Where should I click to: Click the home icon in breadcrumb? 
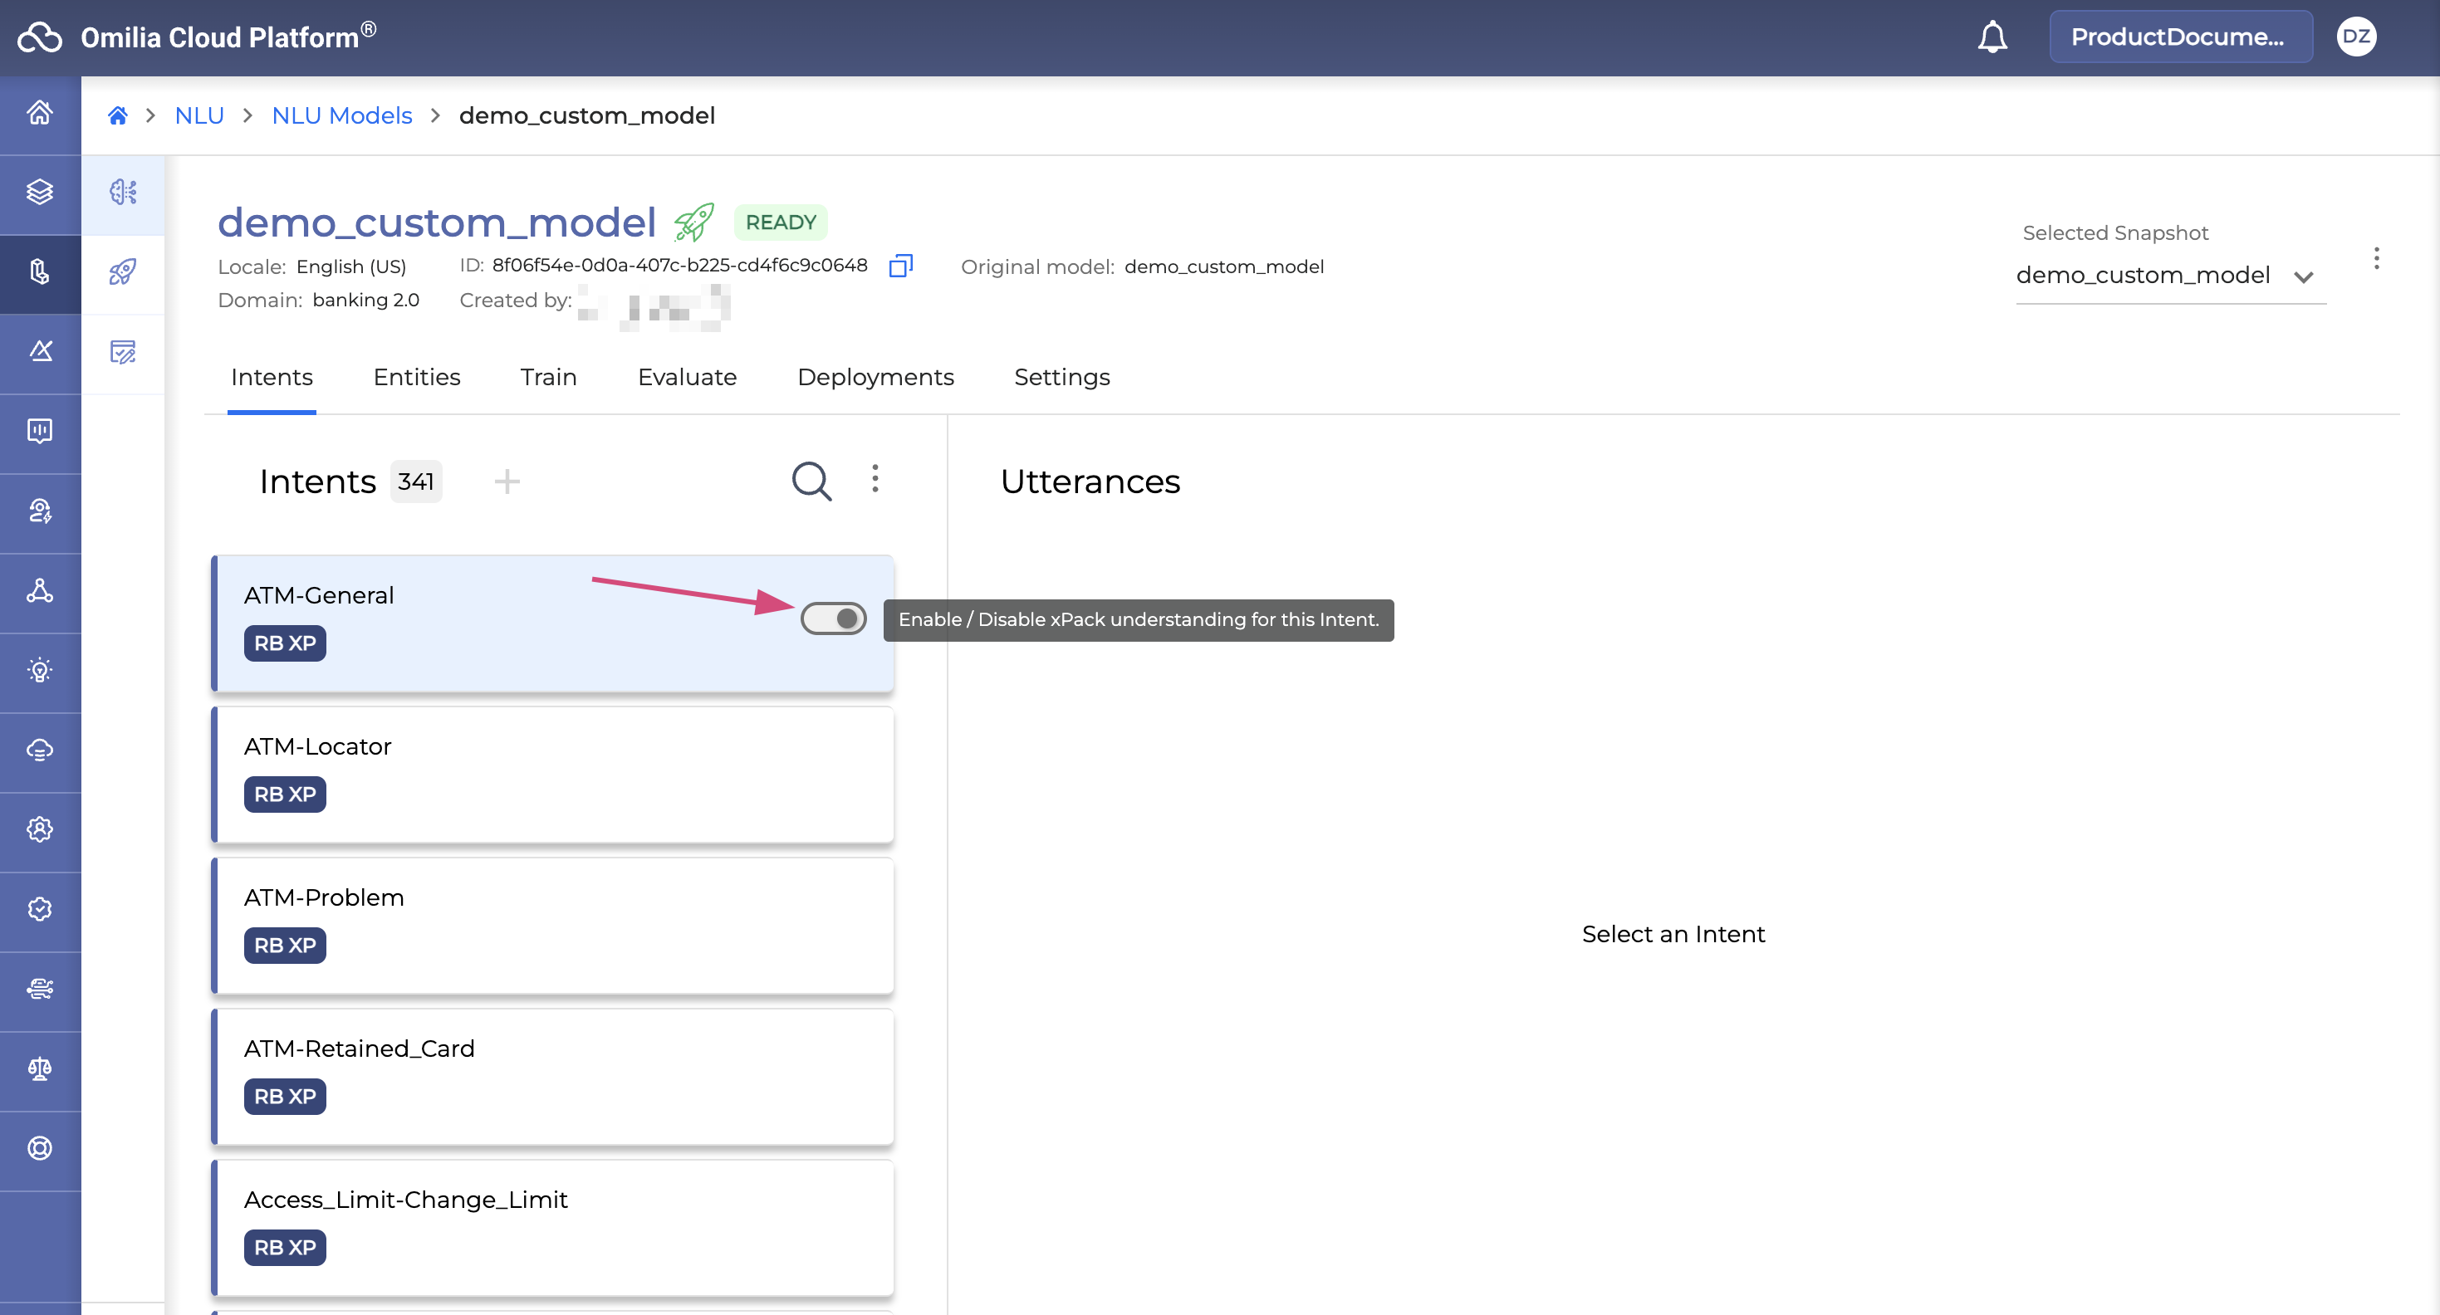[117, 115]
